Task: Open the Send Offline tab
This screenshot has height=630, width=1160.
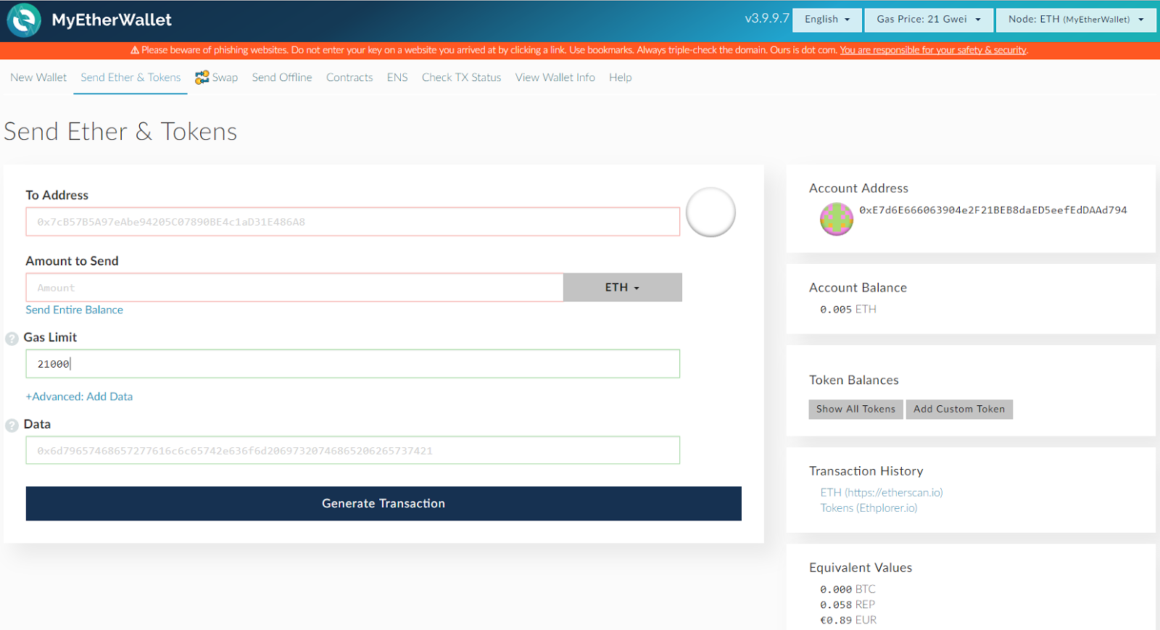Action: tap(282, 78)
